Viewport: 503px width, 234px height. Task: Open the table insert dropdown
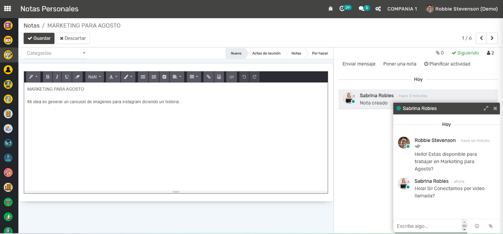[194, 77]
